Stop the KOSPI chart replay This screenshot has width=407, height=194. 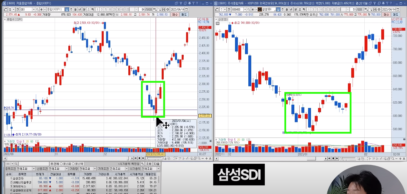pyautogui.click(x=139, y=158)
